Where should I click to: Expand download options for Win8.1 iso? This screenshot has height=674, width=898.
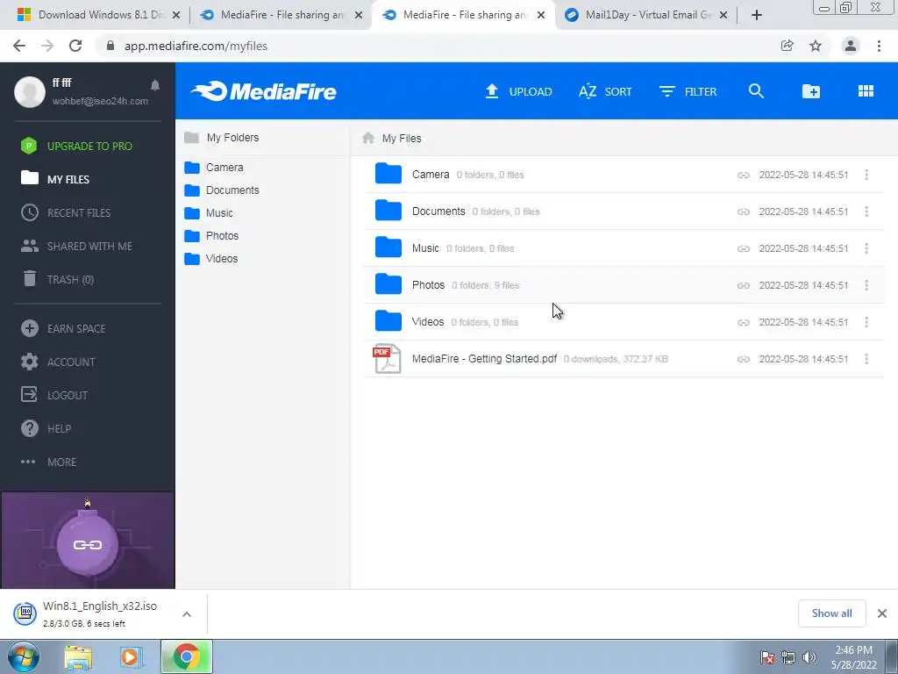pyautogui.click(x=187, y=613)
